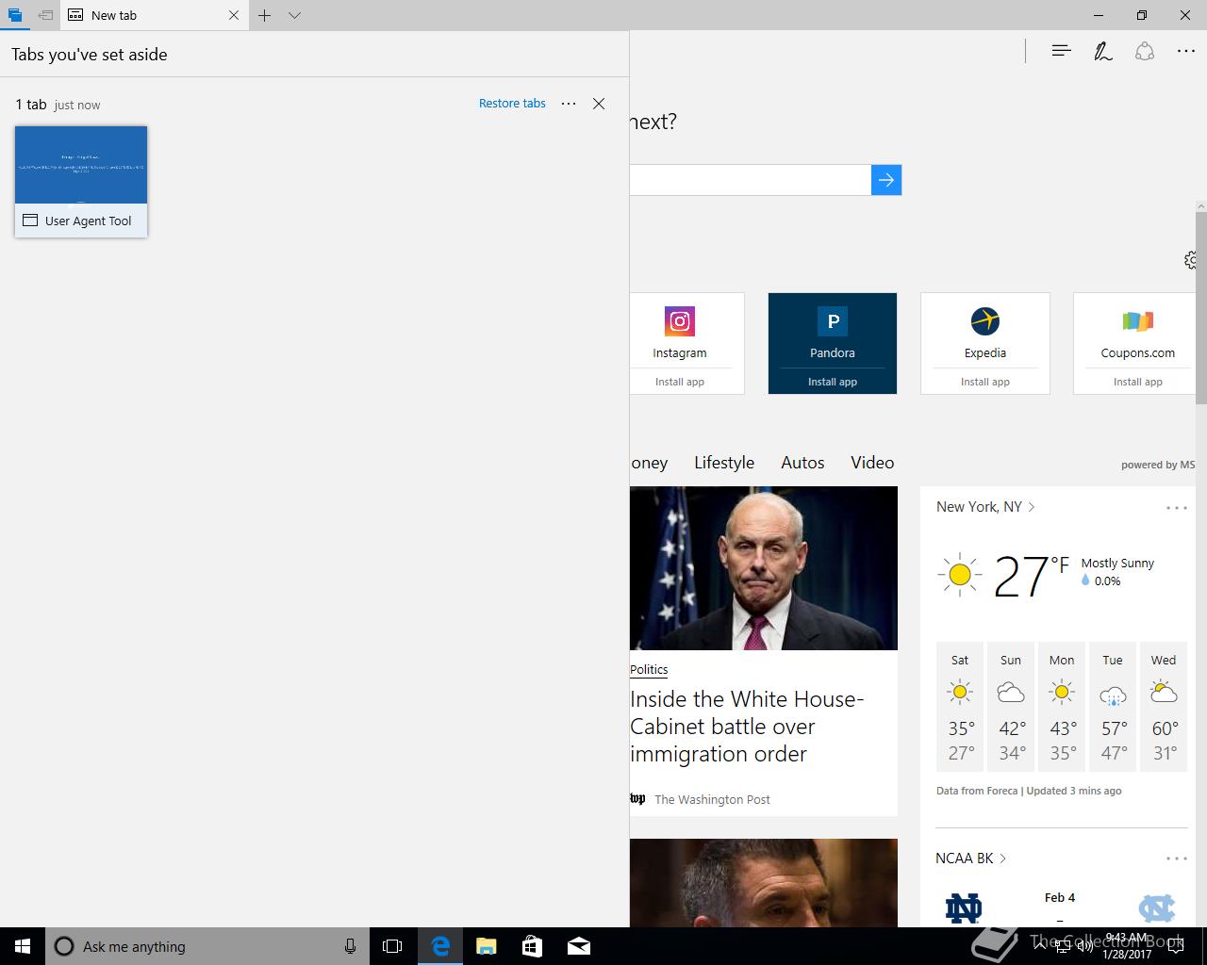Open Windows Store from taskbar

tap(532, 946)
